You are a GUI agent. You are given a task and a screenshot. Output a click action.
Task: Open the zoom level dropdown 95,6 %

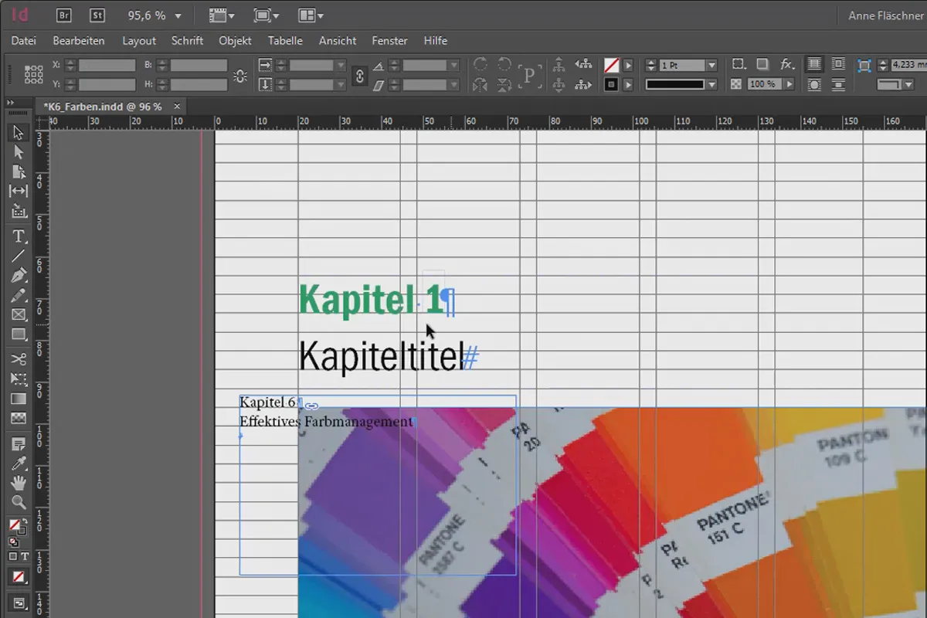(x=178, y=15)
